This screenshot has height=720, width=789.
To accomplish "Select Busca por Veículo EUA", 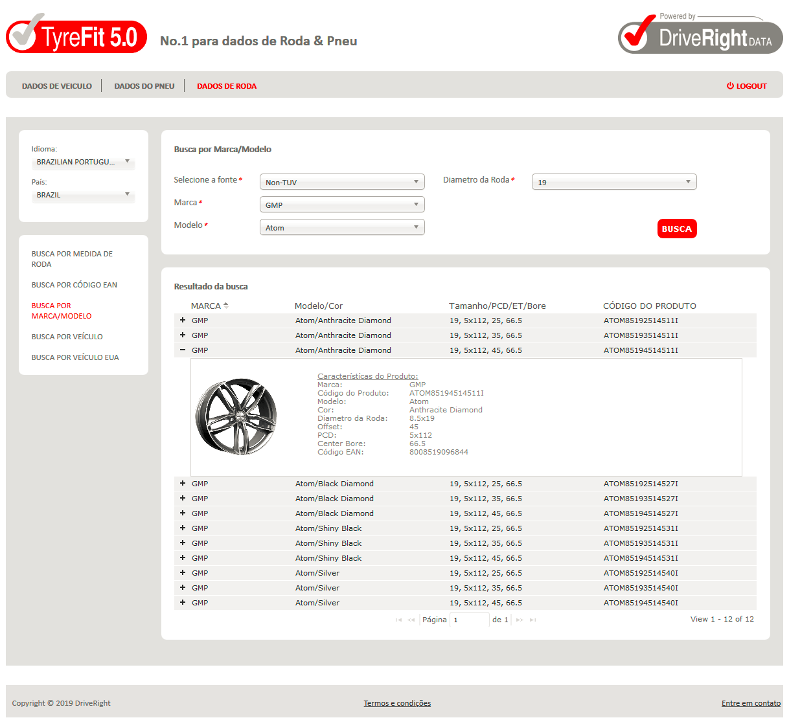I will click(x=75, y=357).
